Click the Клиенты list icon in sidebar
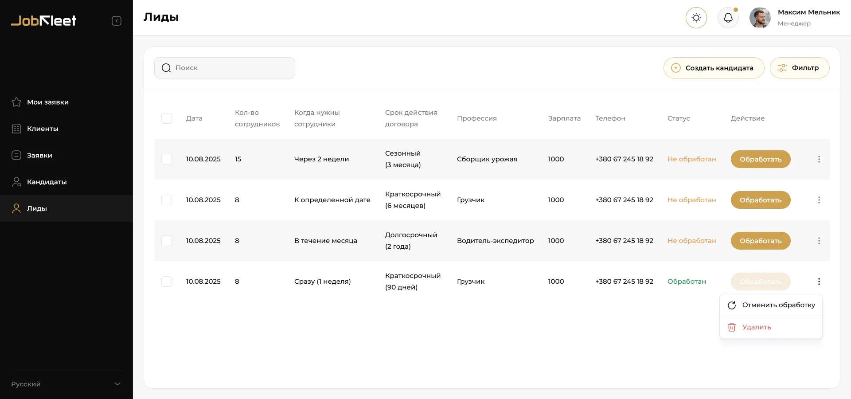Screen dimensions: 851x399 coord(16,129)
